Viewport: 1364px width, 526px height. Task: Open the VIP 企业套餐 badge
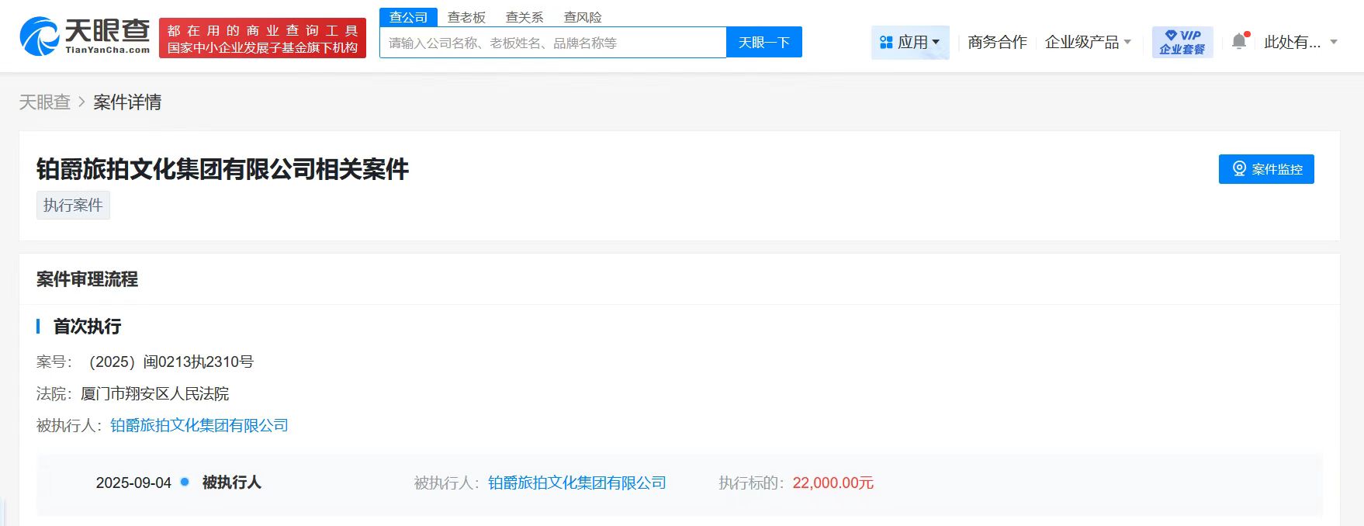(1182, 42)
